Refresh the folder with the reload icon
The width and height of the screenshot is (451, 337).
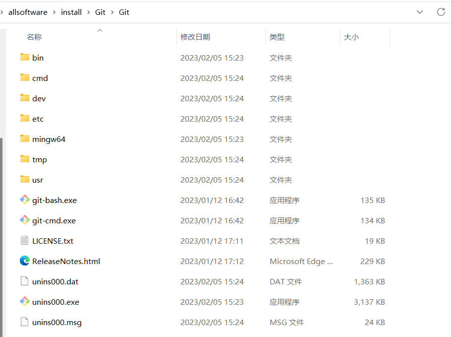[441, 12]
